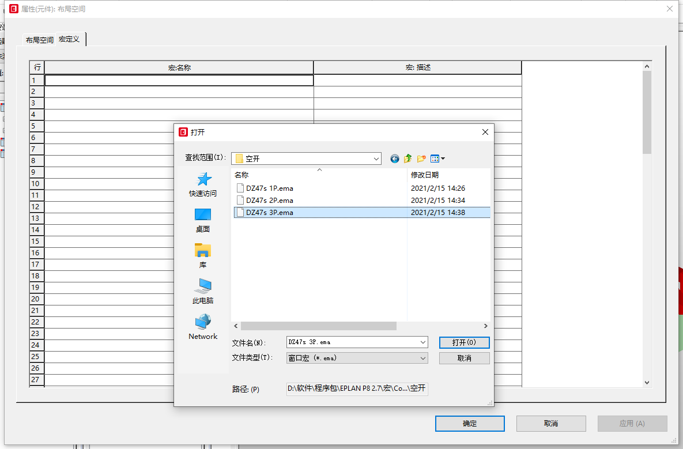This screenshot has width=683, height=449.
Task: Select 此电脑 in the places sidebar
Action: click(203, 292)
